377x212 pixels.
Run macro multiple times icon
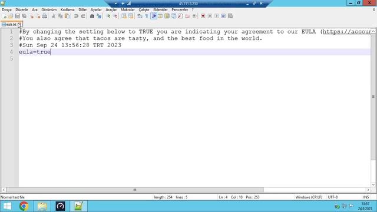pyautogui.click(x=223, y=16)
